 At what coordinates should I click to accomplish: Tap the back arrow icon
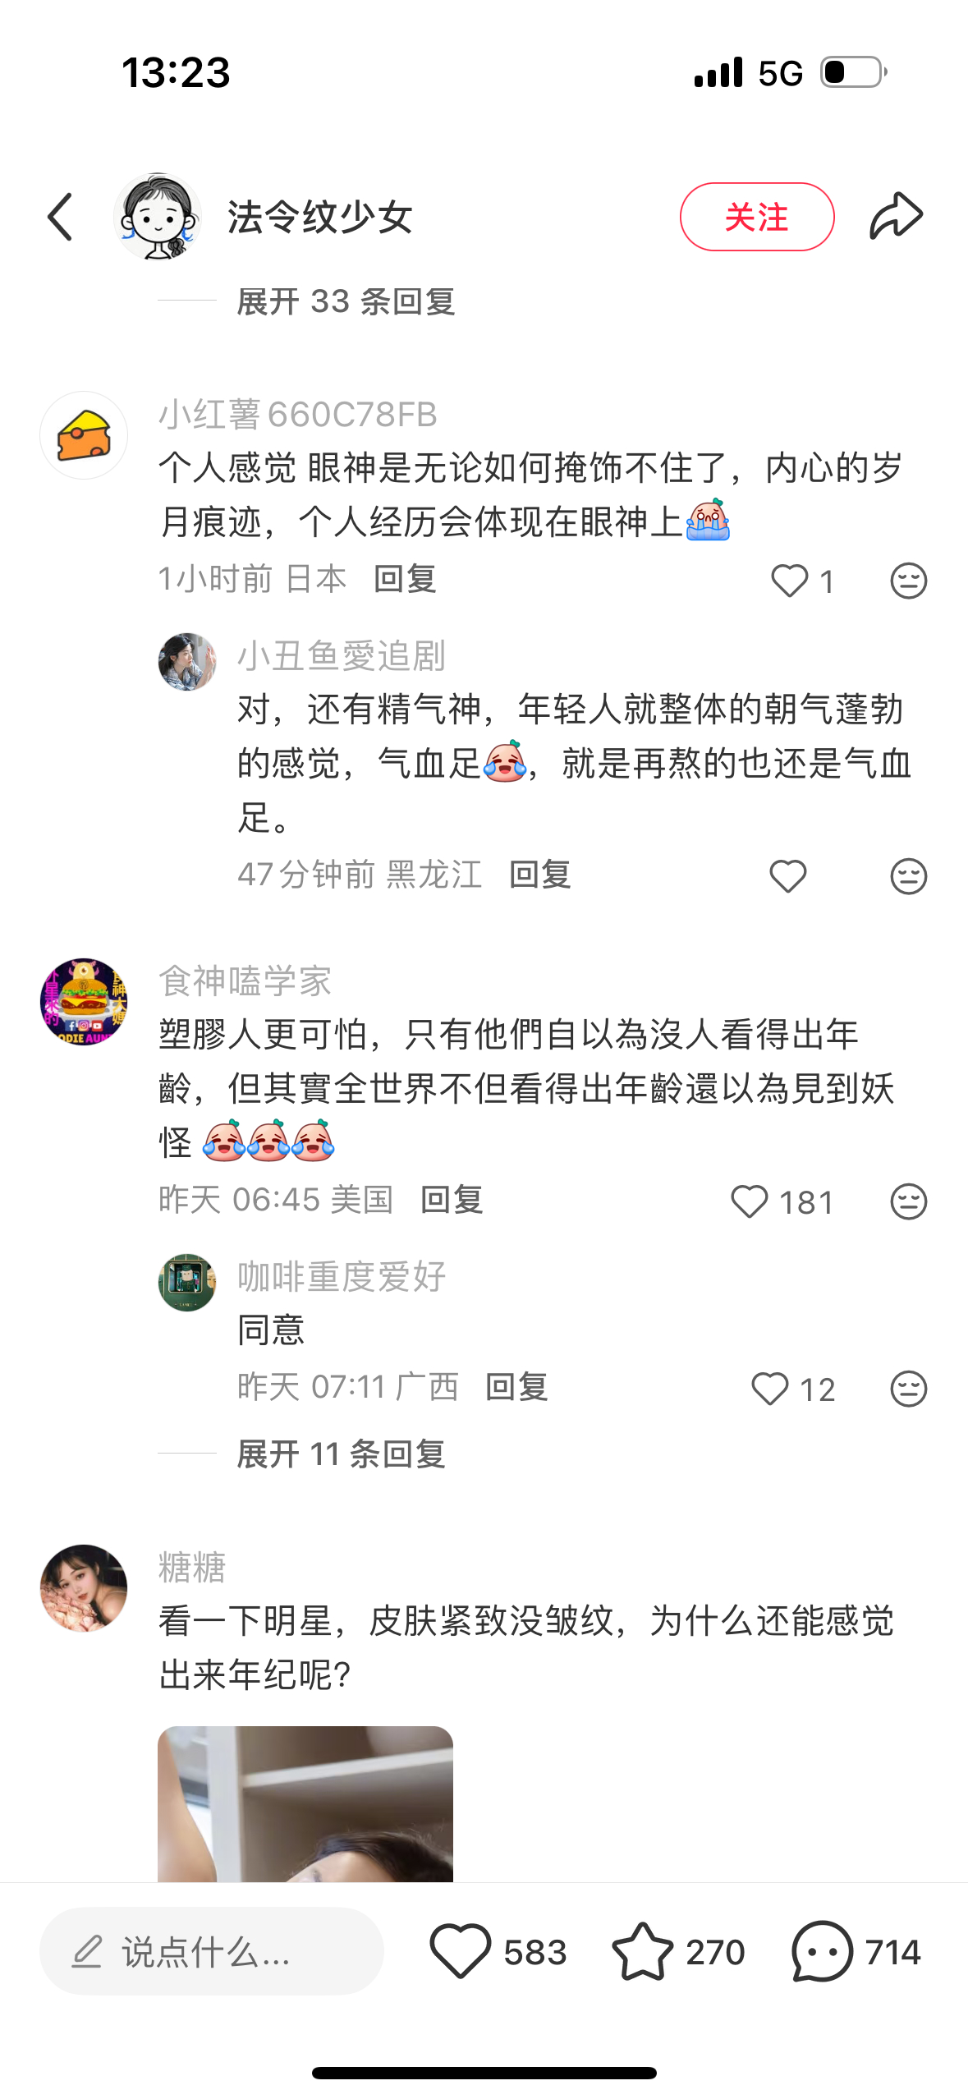pyautogui.click(x=60, y=217)
